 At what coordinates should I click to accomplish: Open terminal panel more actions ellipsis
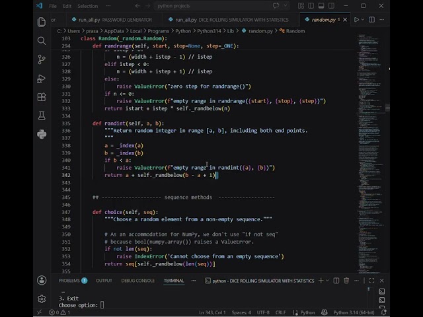point(356,281)
